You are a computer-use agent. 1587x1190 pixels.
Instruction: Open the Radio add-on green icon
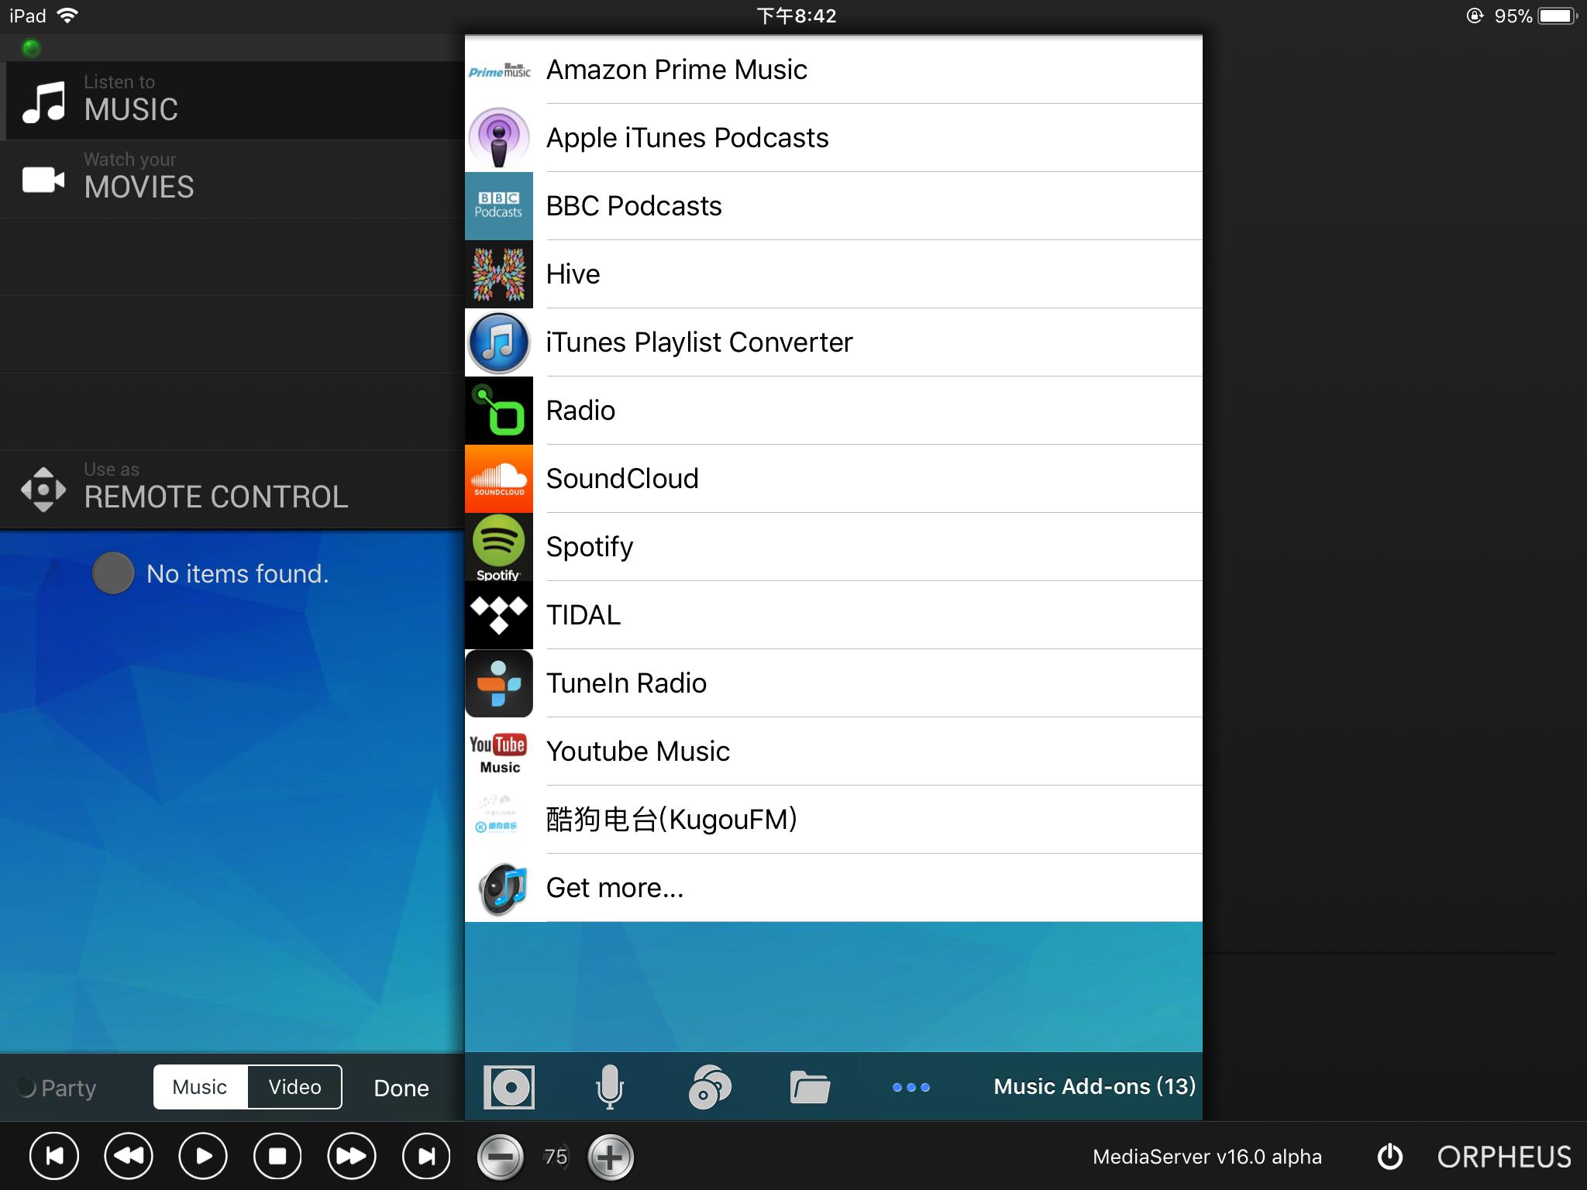499,411
